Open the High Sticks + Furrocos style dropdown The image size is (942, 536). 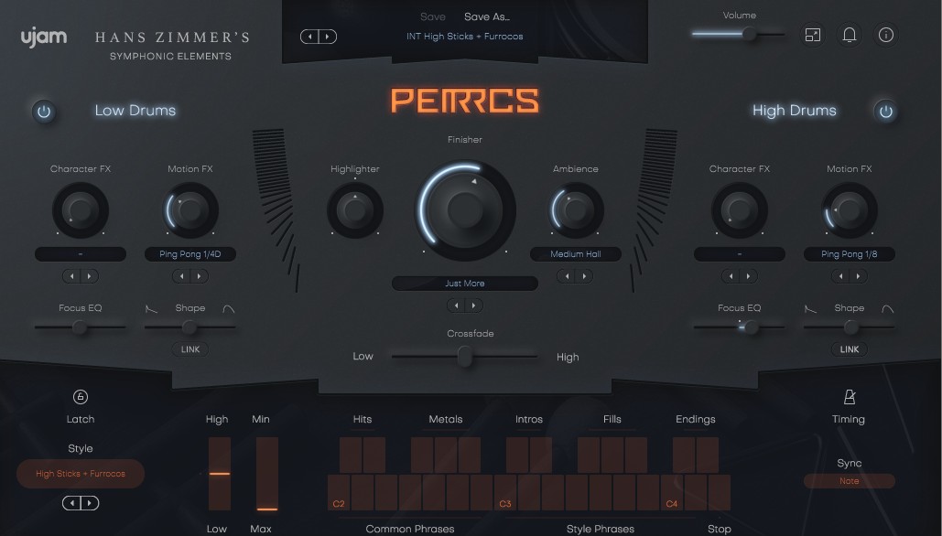point(81,474)
